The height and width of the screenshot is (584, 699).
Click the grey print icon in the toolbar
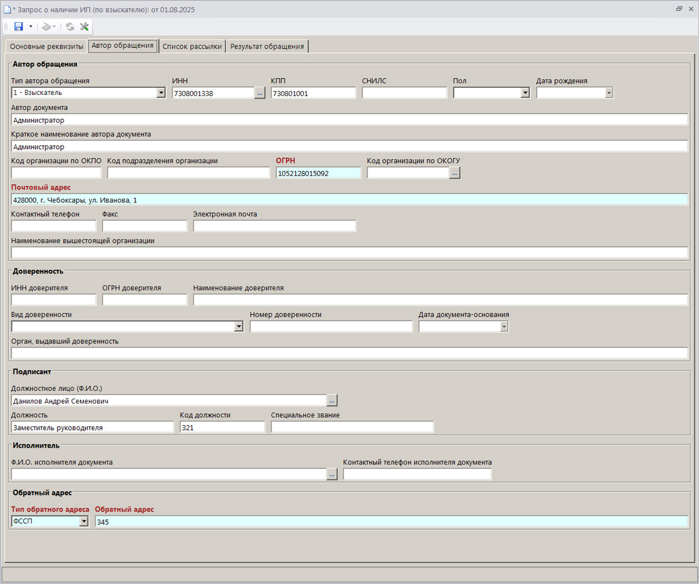point(46,26)
